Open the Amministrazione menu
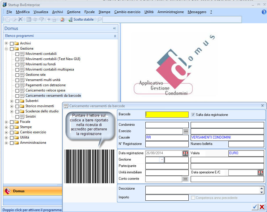The image size is (267, 212). coord(170,12)
